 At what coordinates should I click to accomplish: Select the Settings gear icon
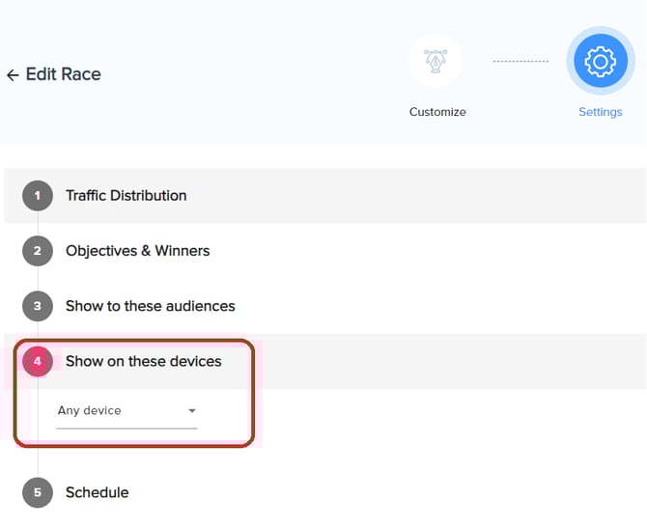pyautogui.click(x=600, y=61)
